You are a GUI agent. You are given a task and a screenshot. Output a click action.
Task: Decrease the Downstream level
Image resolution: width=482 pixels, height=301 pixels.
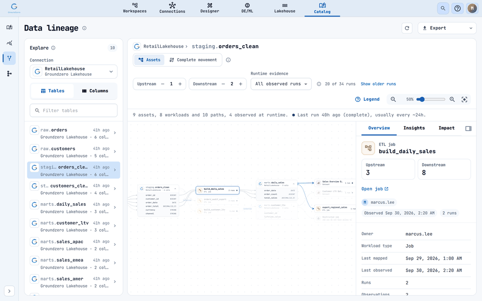click(223, 84)
